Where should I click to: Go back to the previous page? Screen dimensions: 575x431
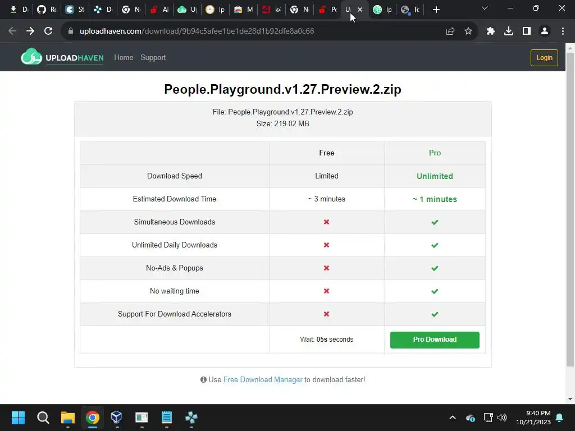click(12, 31)
